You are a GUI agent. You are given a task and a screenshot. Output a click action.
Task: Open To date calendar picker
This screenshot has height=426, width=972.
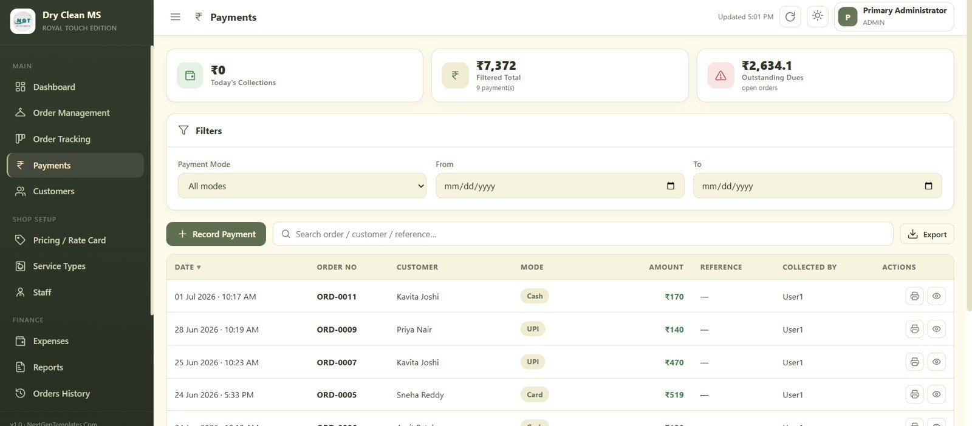pyautogui.click(x=928, y=186)
